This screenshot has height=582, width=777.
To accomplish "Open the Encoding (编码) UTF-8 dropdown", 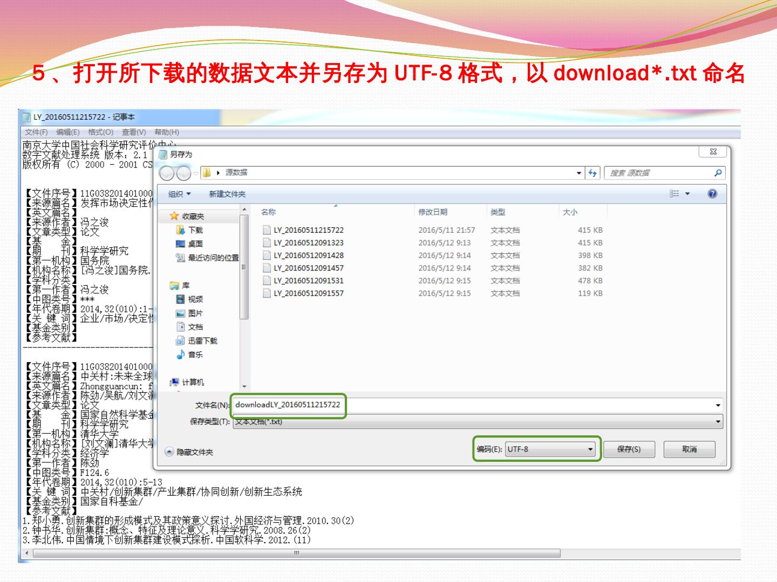I will click(x=550, y=449).
